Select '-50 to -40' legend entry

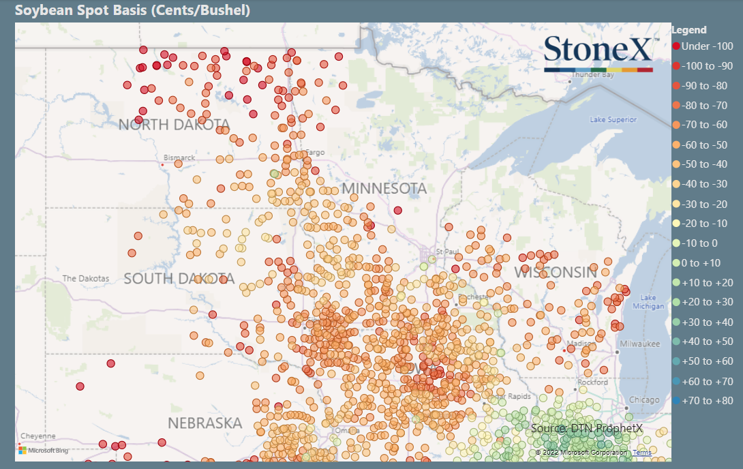click(700, 164)
